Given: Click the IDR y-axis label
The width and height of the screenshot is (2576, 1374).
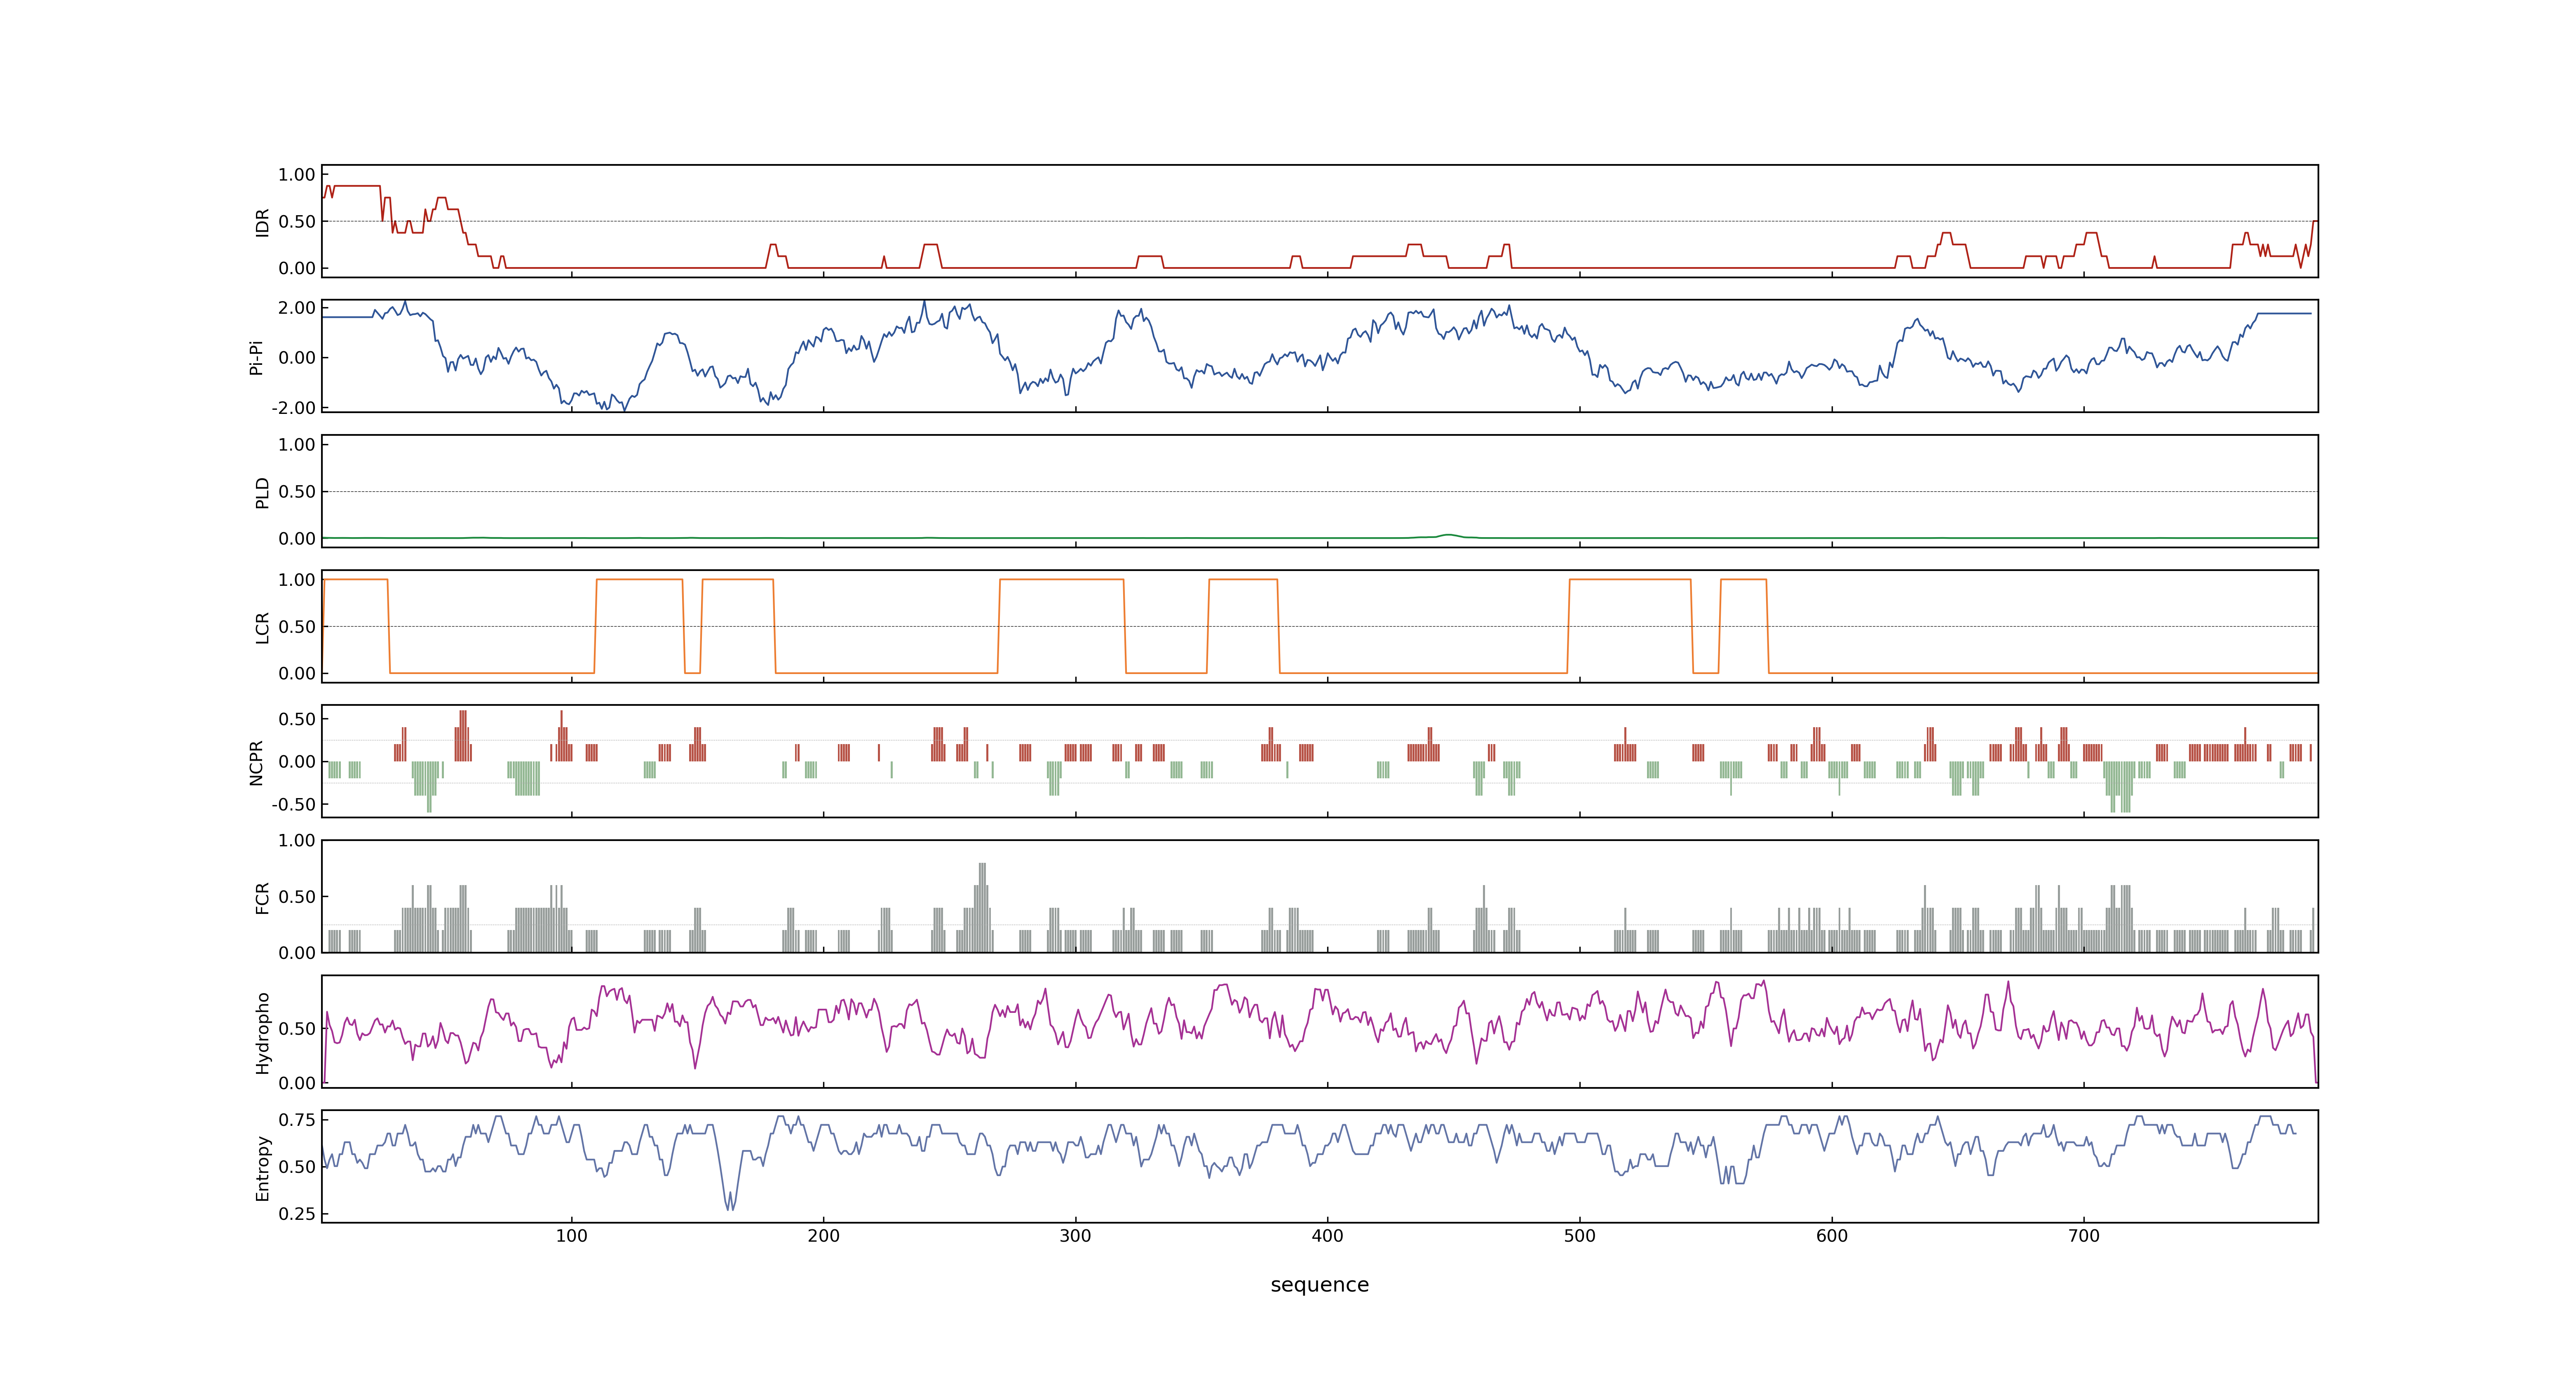Looking at the screenshot, I should point(263,222).
